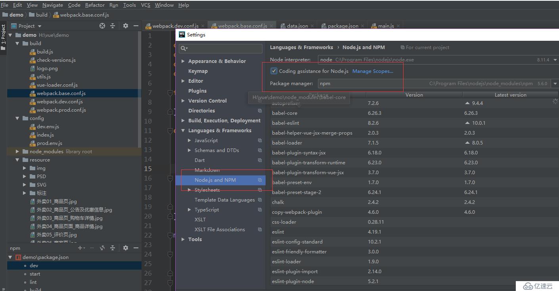Click the Collapse All icon in the npm panel toolbar

coord(113,248)
